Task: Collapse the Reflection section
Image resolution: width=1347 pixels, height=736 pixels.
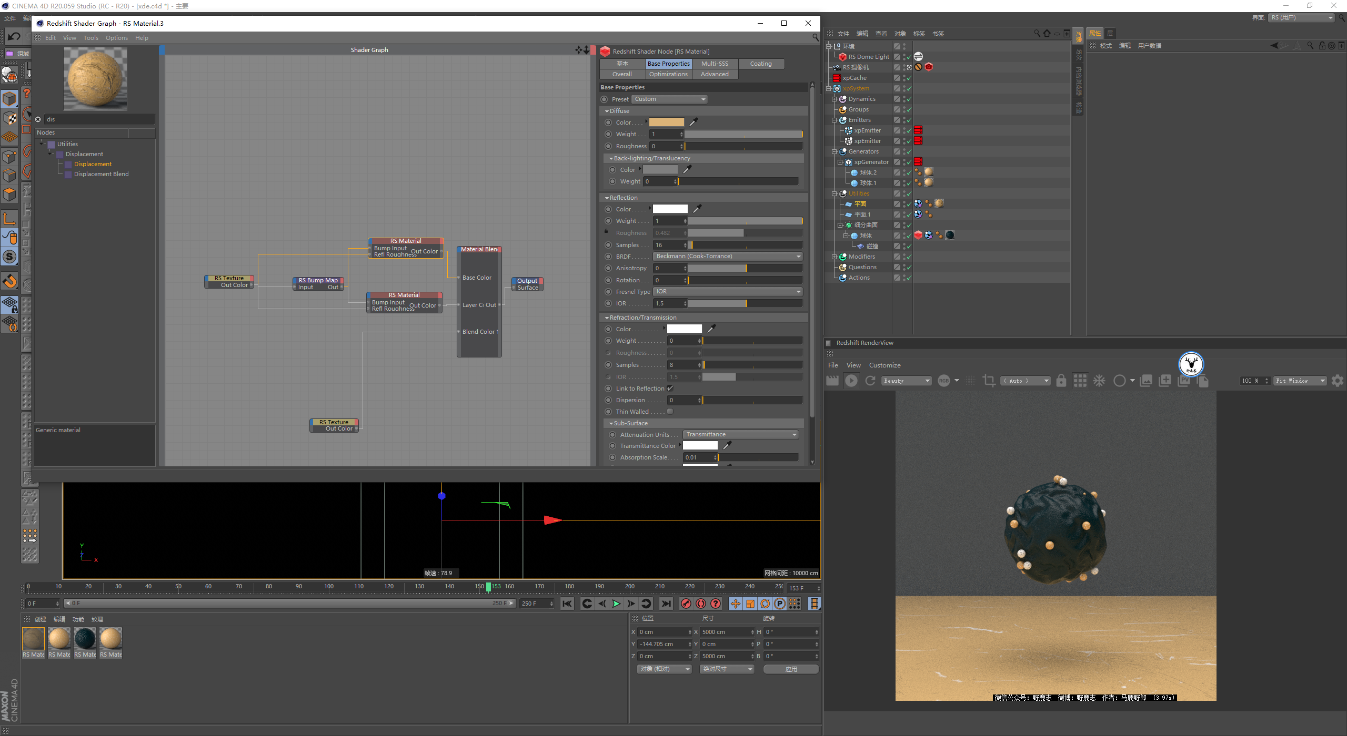Action: [607, 198]
